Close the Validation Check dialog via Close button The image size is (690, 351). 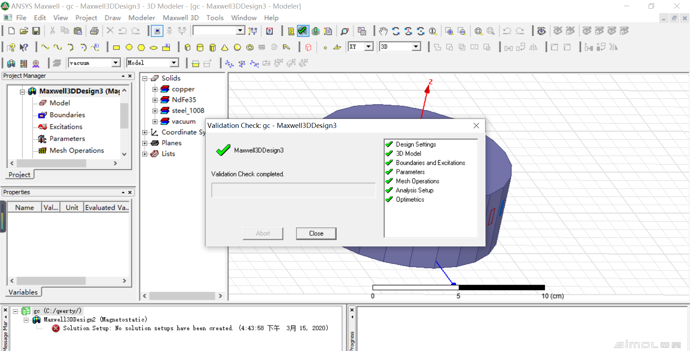pyautogui.click(x=316, y=234)
